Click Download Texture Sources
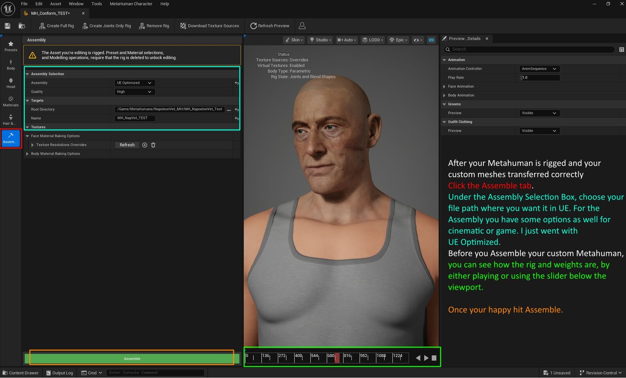Image resolution: width=626 pixels, height=378 pixels. [209, 26]
